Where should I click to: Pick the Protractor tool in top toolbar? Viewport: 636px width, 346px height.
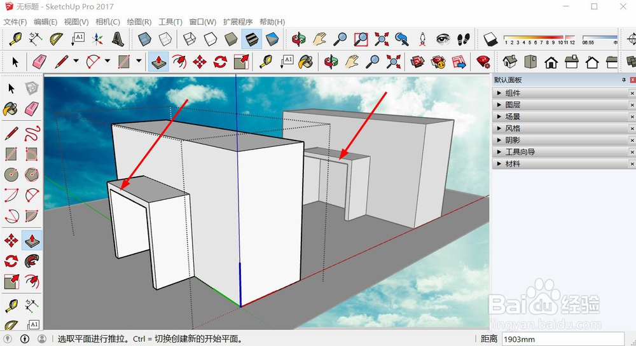[x=57, y=39]
